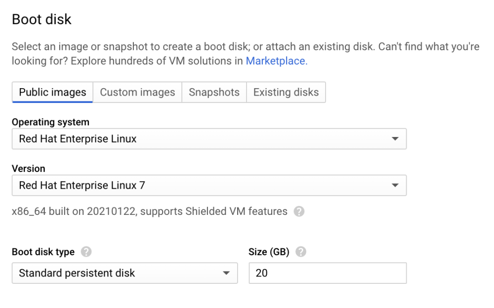Viewport: 494px width, 308px height.
Task: Focus the Size (GB) input field
Action: tap(327, 273)
